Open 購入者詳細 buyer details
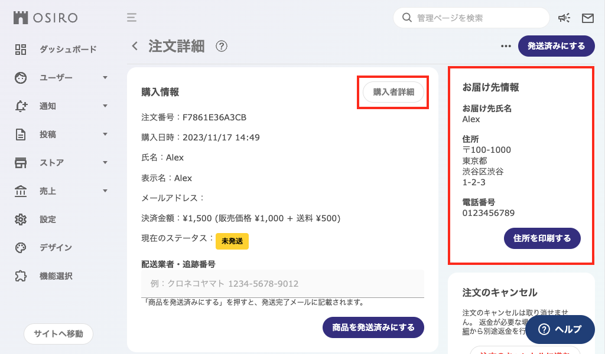 [393, 92]
